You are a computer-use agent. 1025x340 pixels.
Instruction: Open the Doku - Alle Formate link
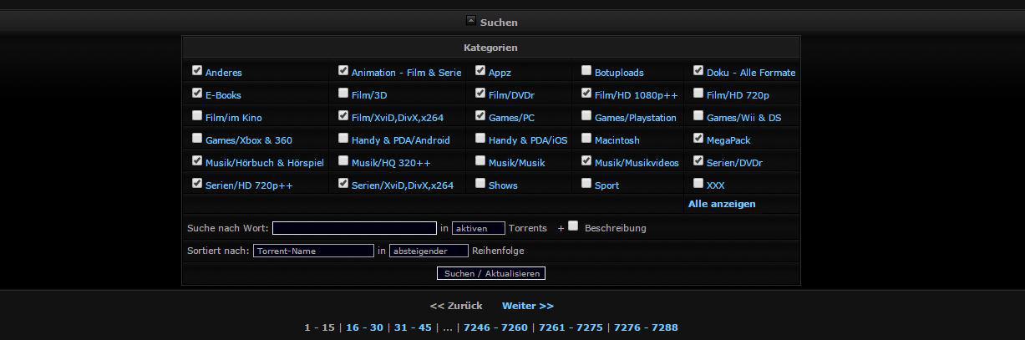(x=750, y=73)
